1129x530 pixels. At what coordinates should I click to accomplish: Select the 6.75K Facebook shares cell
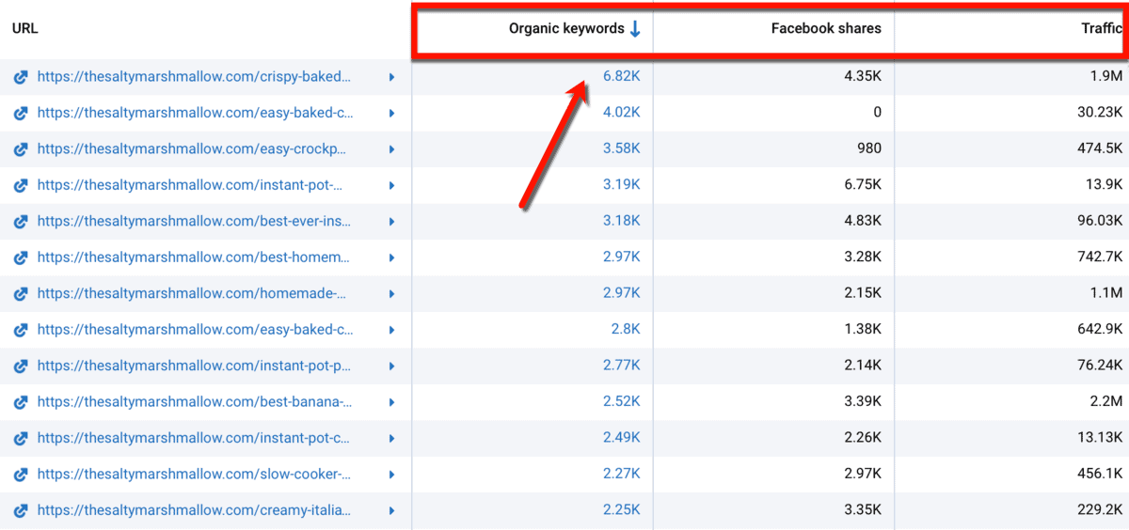point(863,185)
